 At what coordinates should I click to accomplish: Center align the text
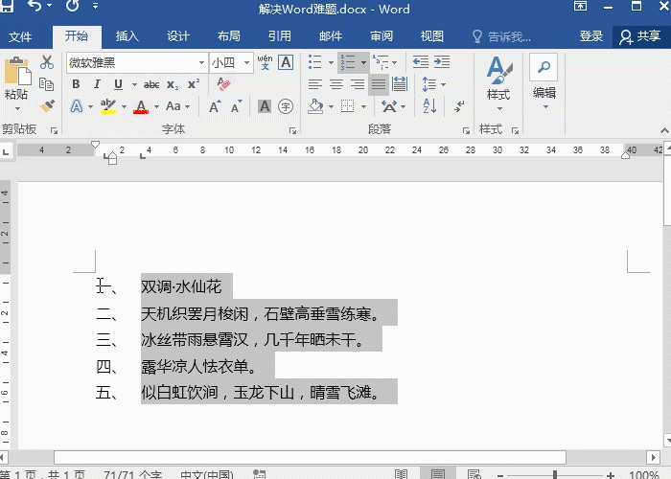pos(336,84)
